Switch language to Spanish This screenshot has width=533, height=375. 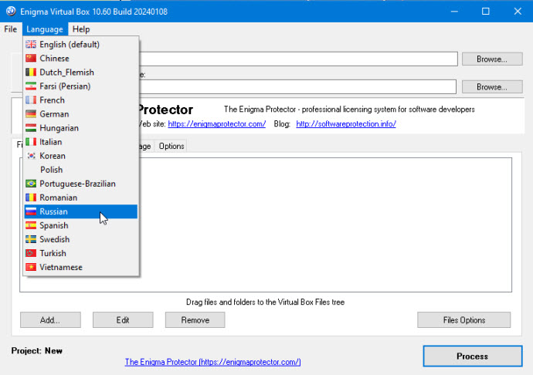tap(81, 225)
